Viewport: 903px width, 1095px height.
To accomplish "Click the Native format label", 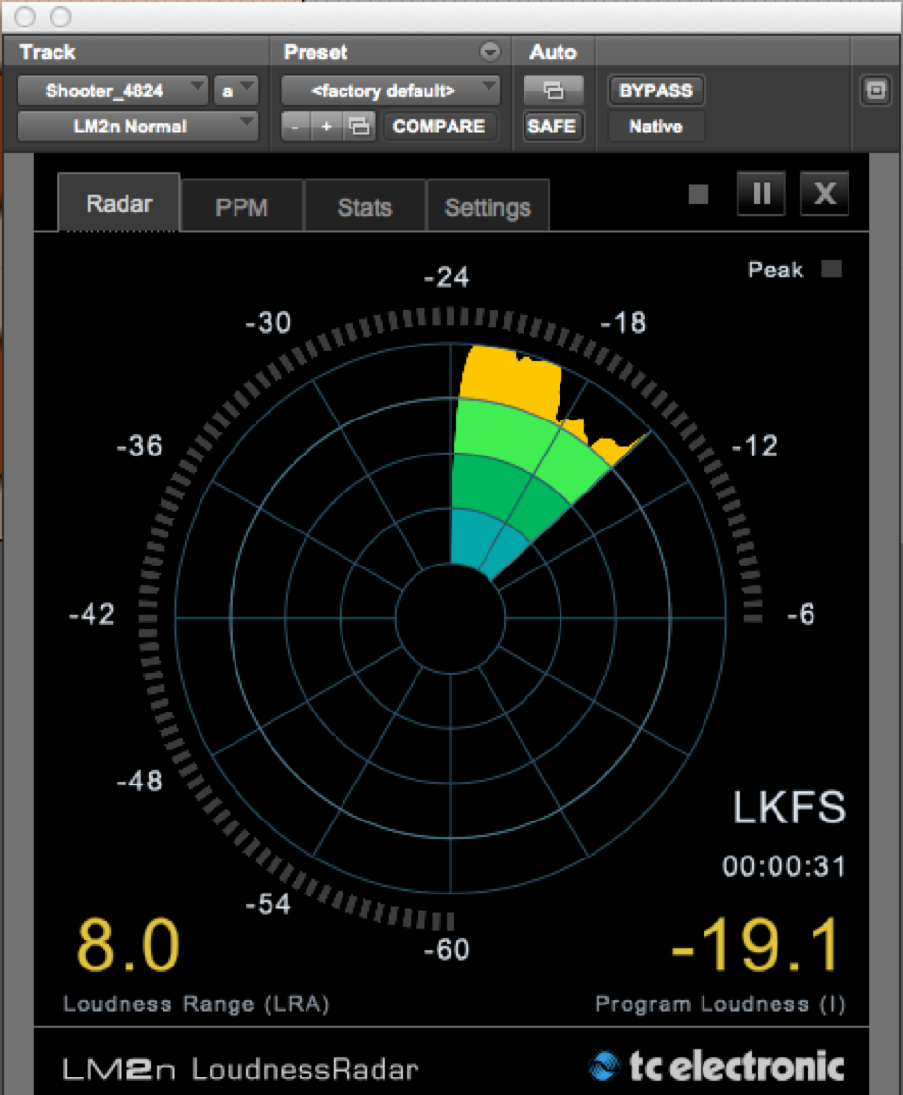I will (x=656, y=127).
